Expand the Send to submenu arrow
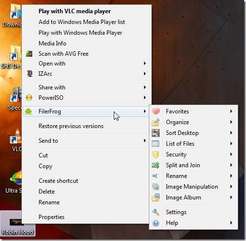The height and width of the screenshot is (241, 246). coord(145,141)
